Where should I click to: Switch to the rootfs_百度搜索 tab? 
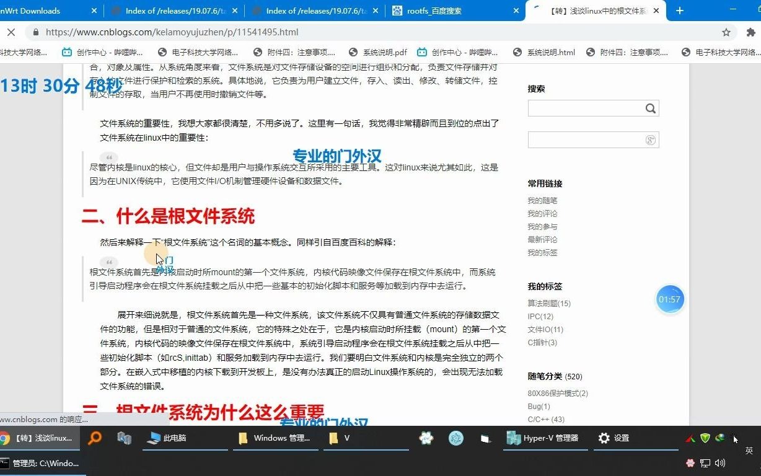(434, 11)
